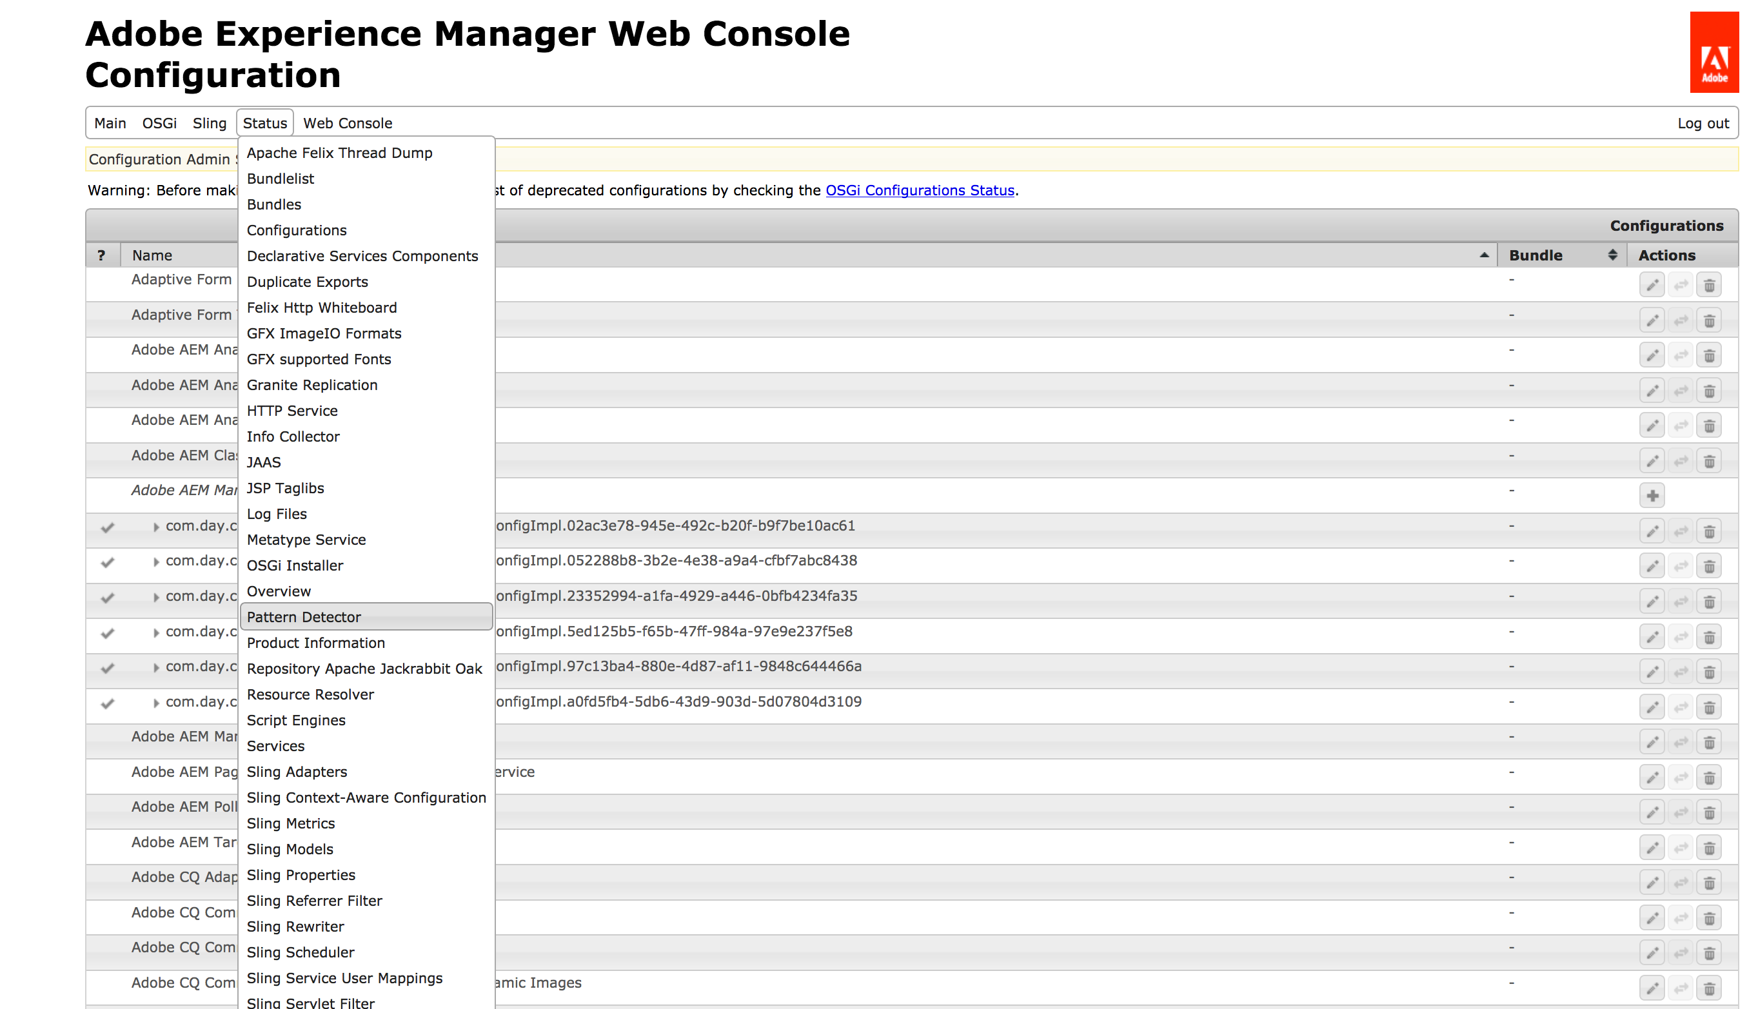
Task: Delete the Adobe CQ Adap row configuration
Action: coord(1709,883)
